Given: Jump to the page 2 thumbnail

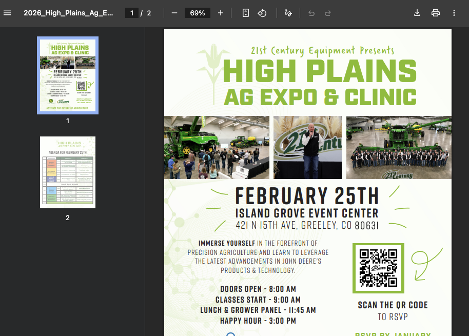Looking at the screenshot, I should click(x=68, y=172).
